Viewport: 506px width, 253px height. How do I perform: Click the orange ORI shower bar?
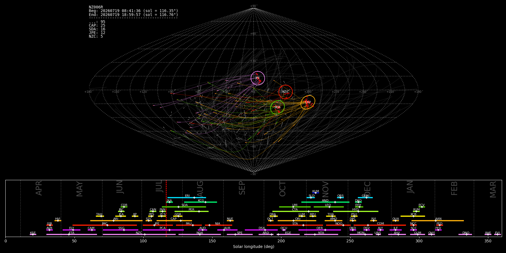point(297,221)
